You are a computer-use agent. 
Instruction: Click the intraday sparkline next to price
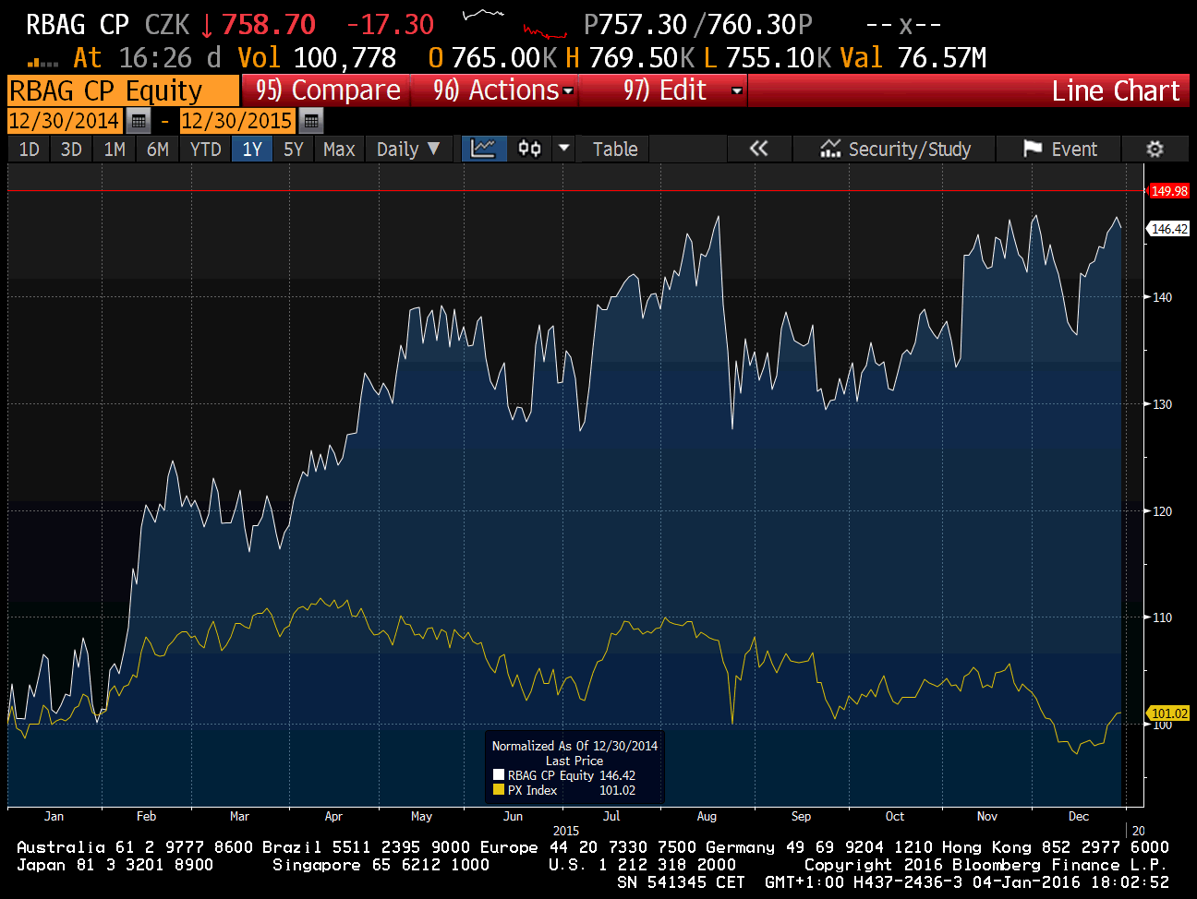(x=484, y=15)
